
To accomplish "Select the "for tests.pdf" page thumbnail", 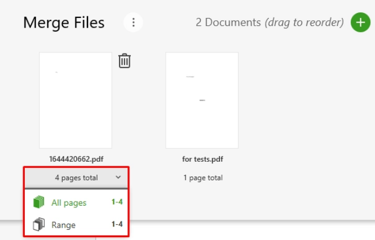I will (x=202, y=100).
